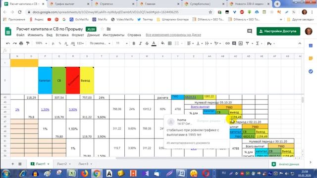The height and width of the screenshot is (178, 317).
Task: Open the font family dropdown
Action: click(100, 44)
